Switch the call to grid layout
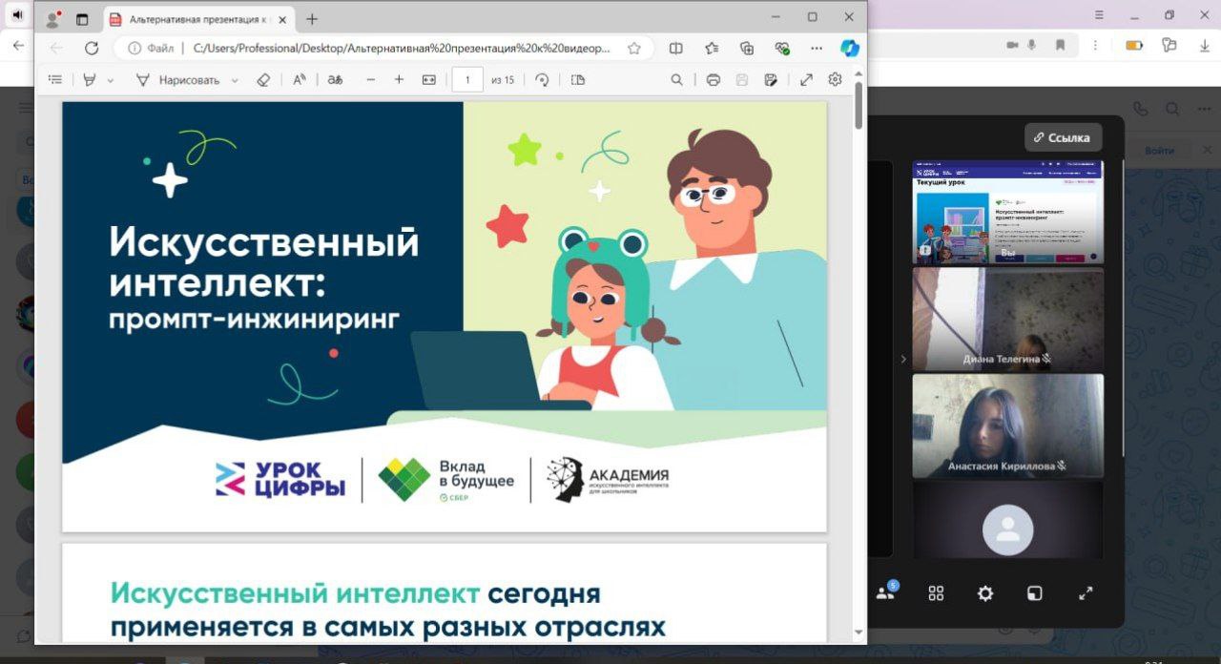 click(x=936, y=593)
